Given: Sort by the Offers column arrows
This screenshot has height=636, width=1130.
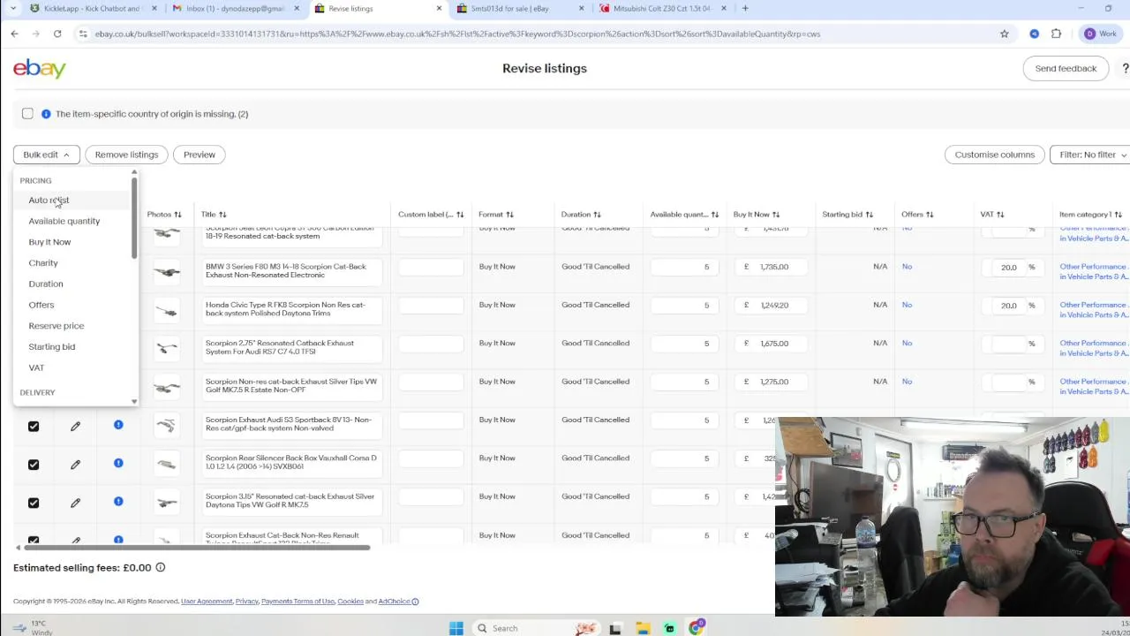Looking at the screenshot, I should (x=930, y=215).
